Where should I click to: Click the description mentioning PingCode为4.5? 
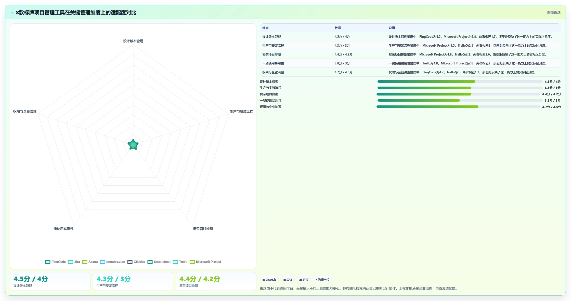pyautogui.click(x=471, y=37)
